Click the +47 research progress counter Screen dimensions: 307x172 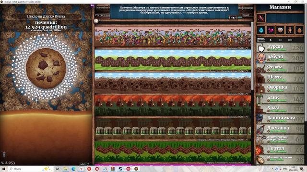pos(233,18)
